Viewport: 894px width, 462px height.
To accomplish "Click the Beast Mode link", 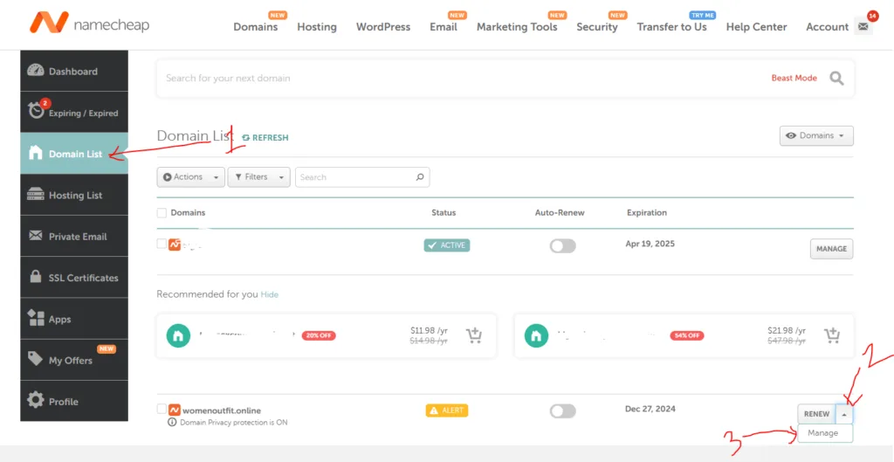I will (794, 78).
